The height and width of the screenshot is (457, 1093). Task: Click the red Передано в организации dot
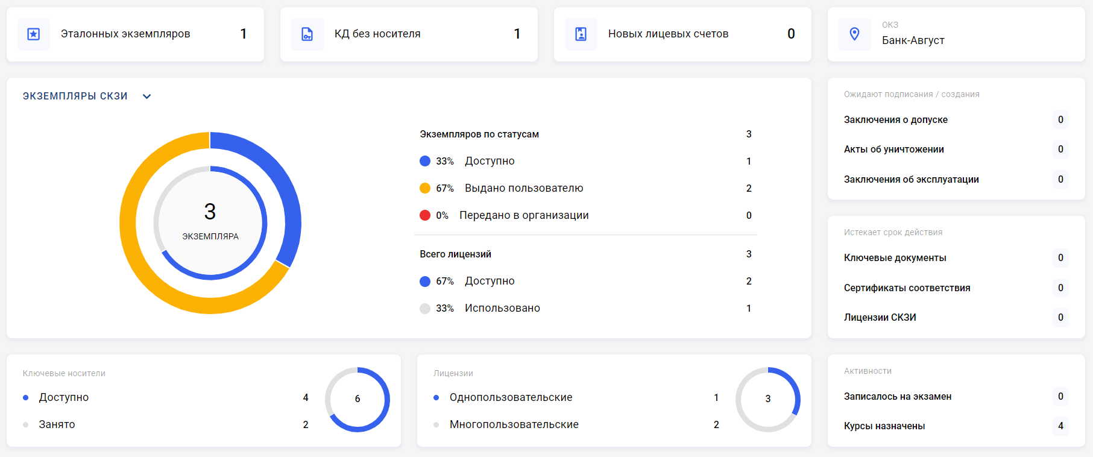pyautogui.click(x=425, y=215)
